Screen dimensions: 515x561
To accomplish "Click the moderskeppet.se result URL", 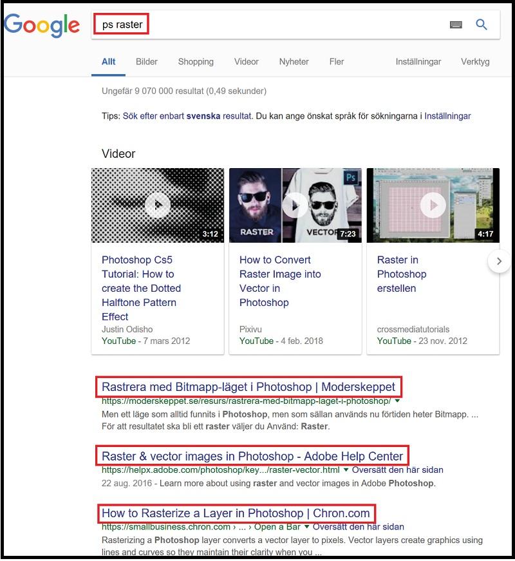I will pyautogui.click(x=246, y=401).
